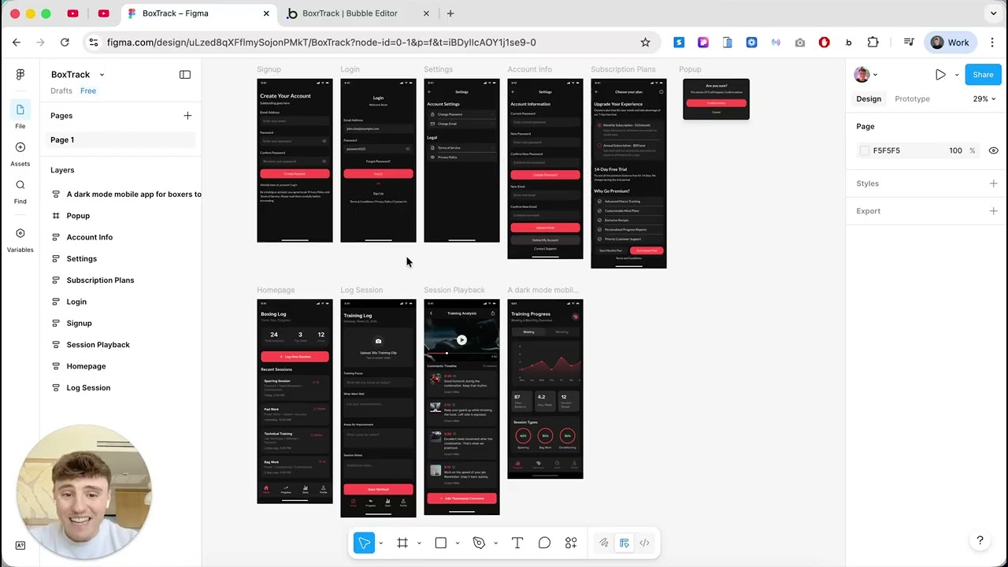Open the Find search tool
This screenshot has width=1008, height=567.
point(20,191)
